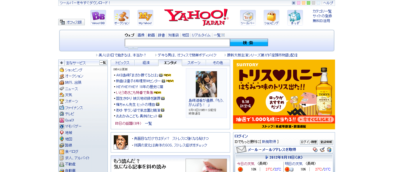This screenshot has width=393, height=172.
Task: Click the Yahoo! JAPAN logo
Action: click(196, 17)
